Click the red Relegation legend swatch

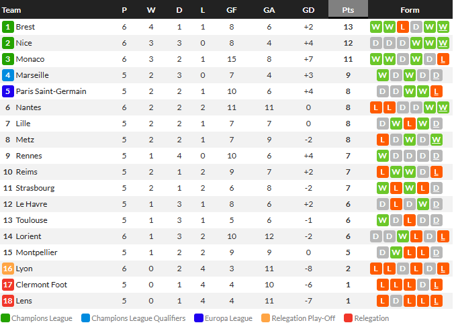pos(348,318)
